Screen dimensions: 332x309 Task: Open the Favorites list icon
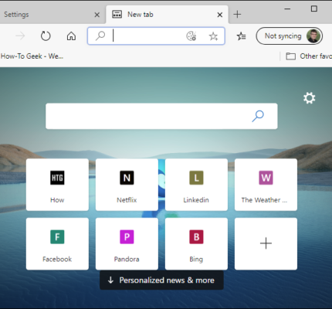coord(241,36)
